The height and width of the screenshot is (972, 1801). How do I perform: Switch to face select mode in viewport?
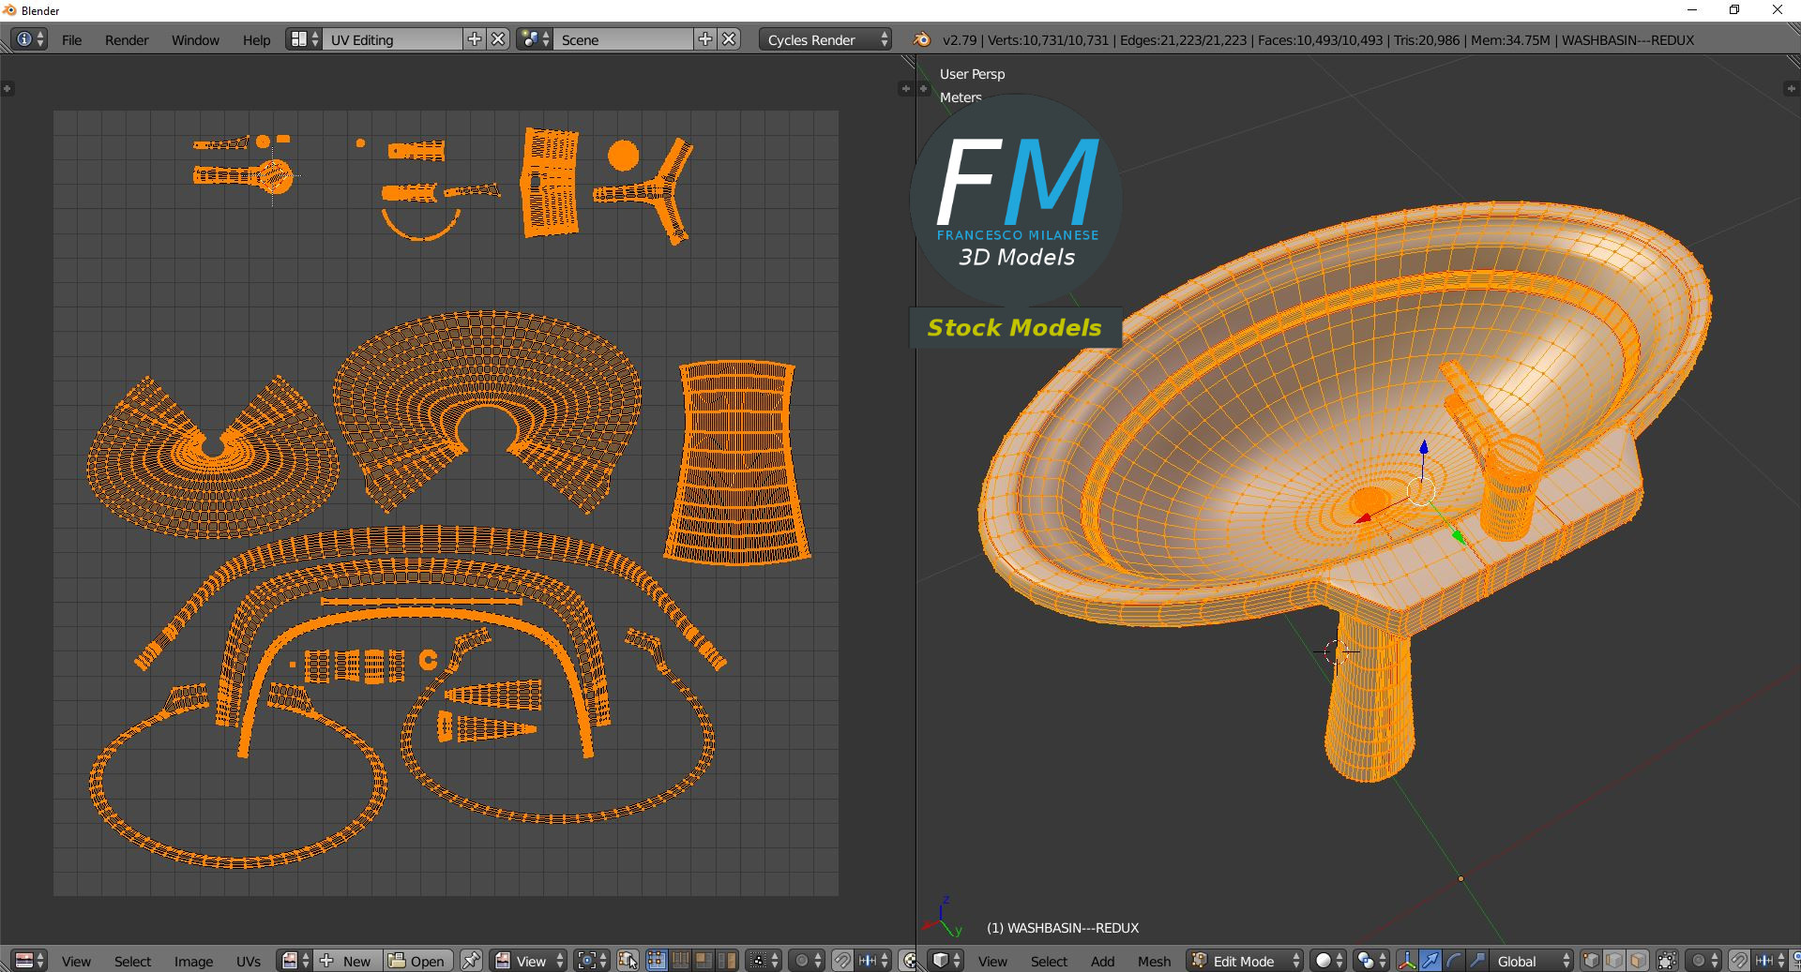point(1638,961)
